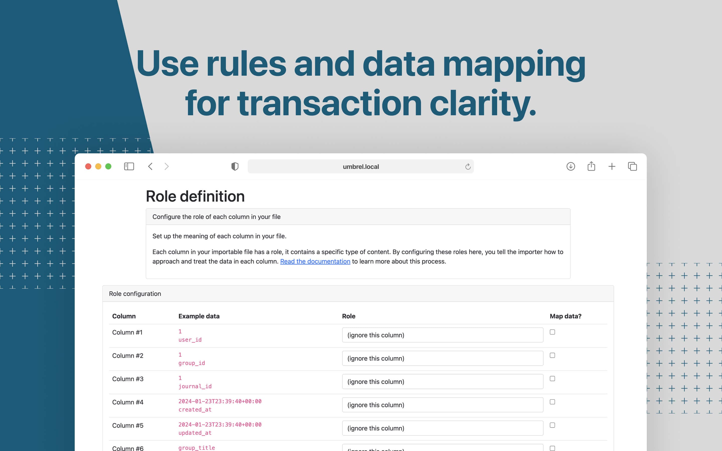Open Role dropdown for Column #1
The image size is (722, 451).
[442, 335]
